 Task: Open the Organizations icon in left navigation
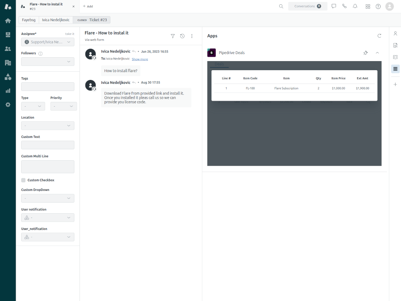[8, 62]
